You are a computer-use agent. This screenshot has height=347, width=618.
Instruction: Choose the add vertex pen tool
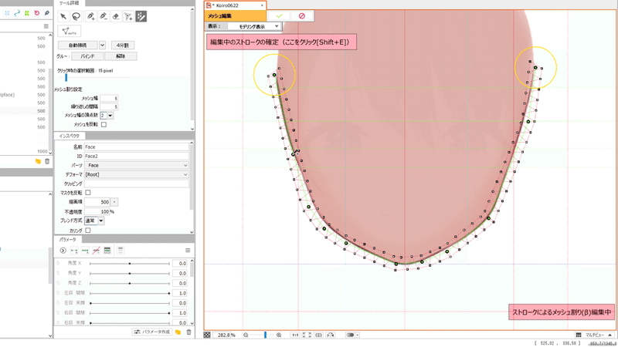[90, 16]
